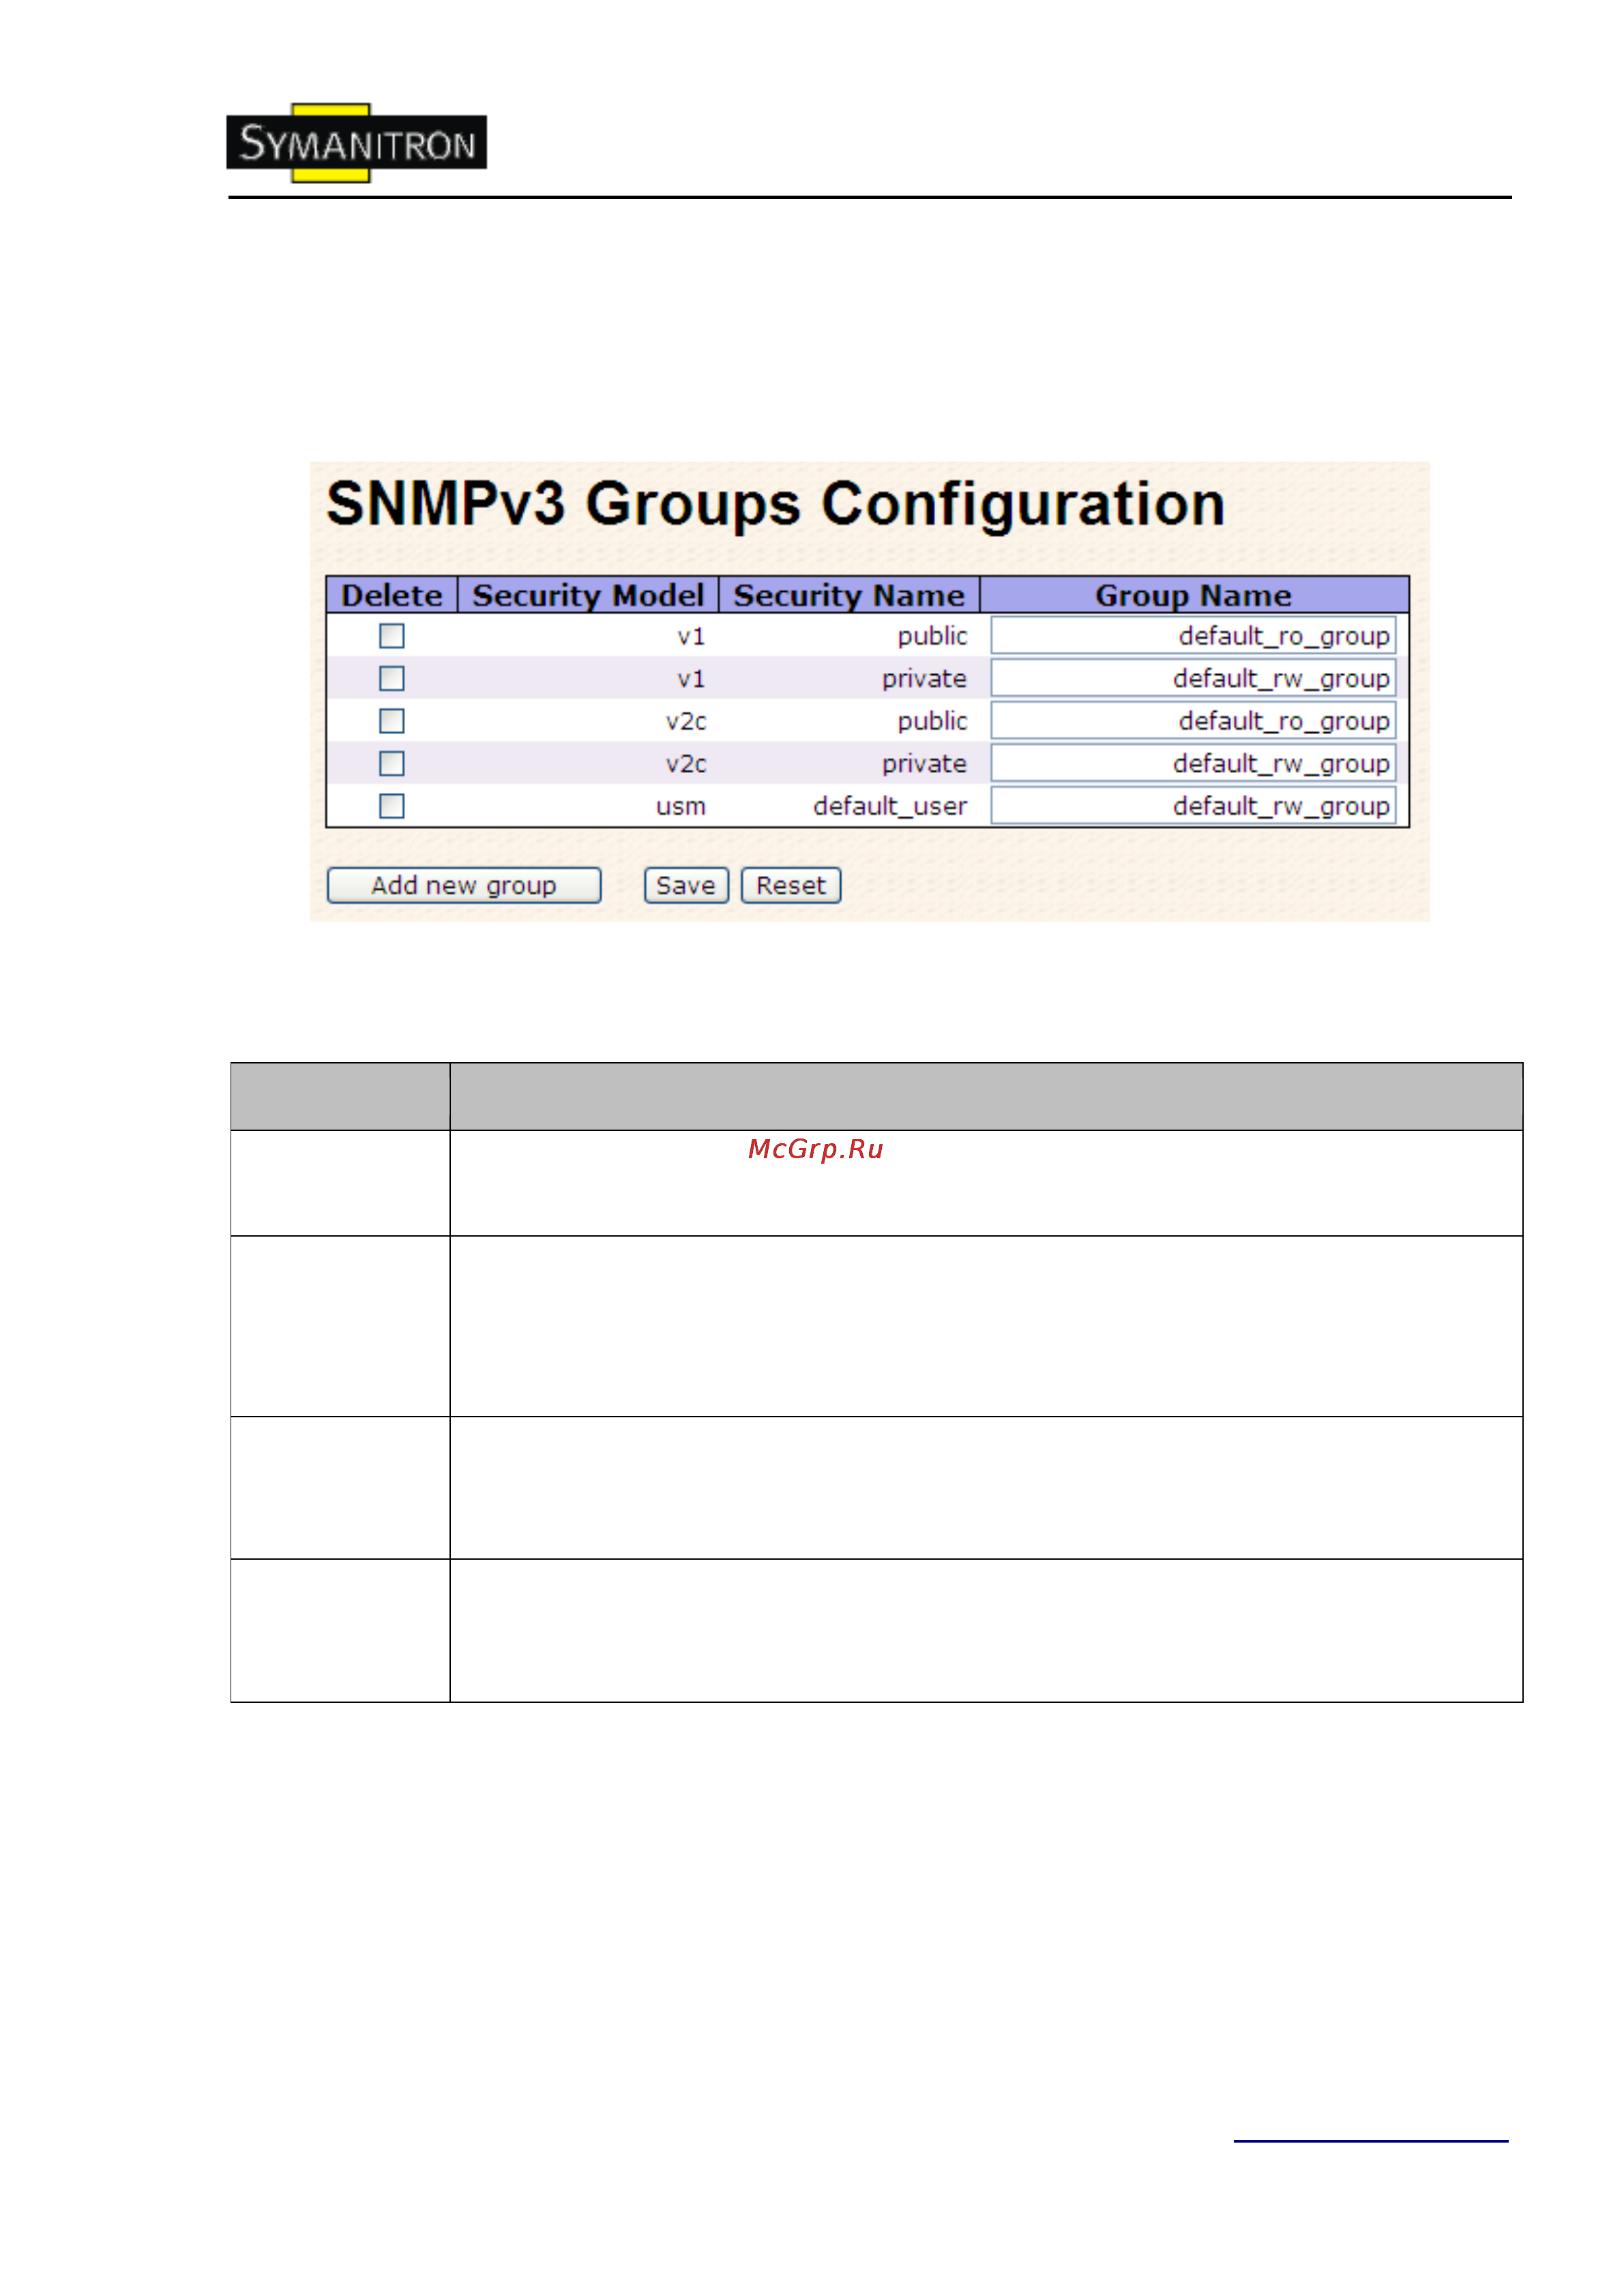Check Delete box for v2c private row
Image resolution: width=1624 pixels, height=2296 pixels.
click(392, 764)
